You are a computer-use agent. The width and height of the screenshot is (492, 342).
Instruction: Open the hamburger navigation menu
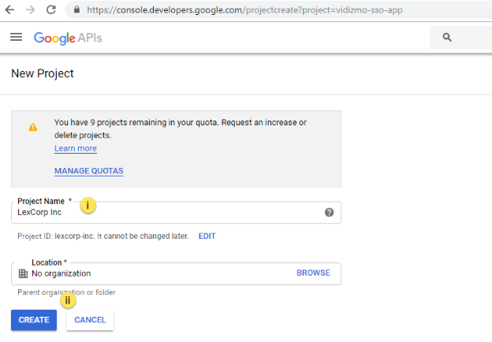(x=16, y=38)
